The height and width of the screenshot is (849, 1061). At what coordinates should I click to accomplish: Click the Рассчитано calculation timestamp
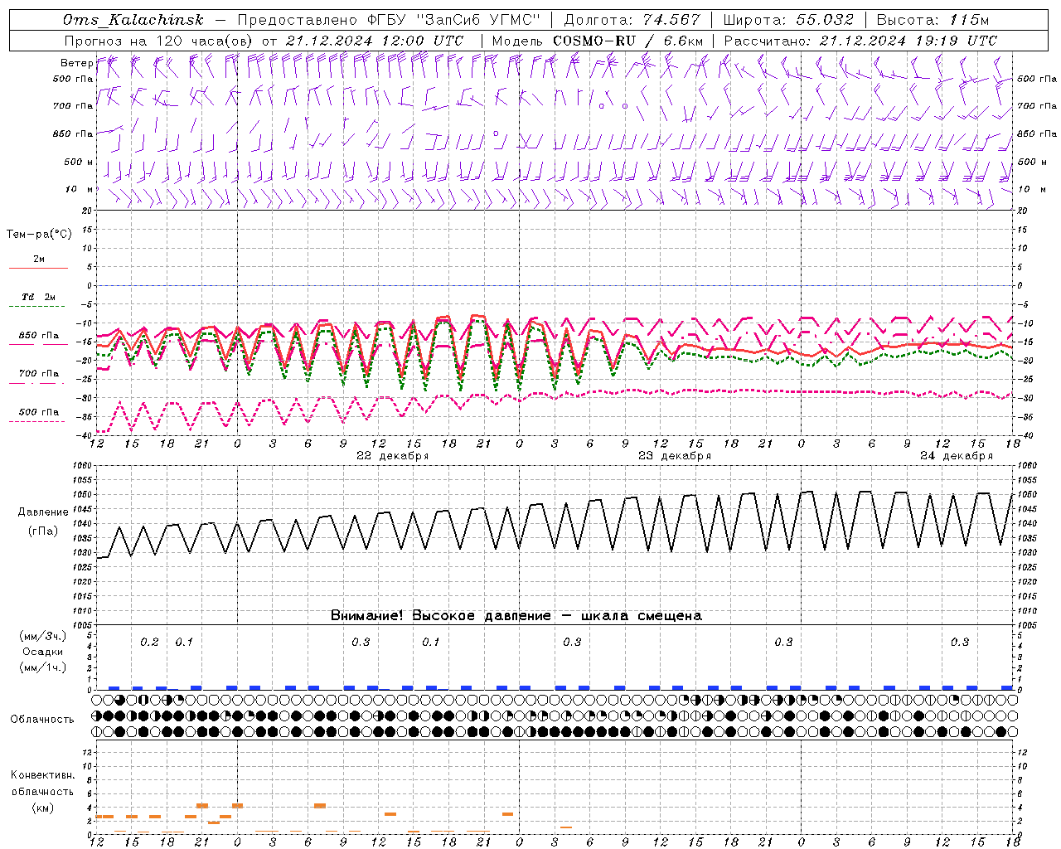tap(860, 41)
